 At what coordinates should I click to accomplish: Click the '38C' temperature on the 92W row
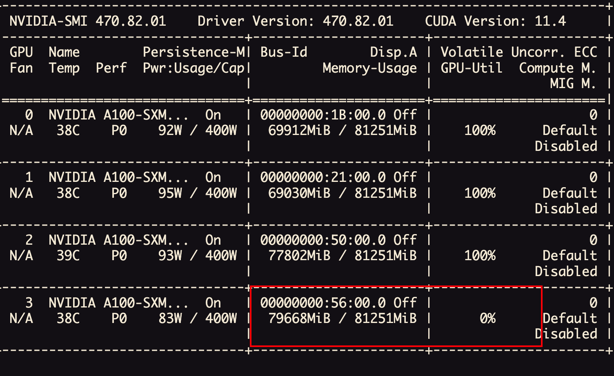[68, 130]
